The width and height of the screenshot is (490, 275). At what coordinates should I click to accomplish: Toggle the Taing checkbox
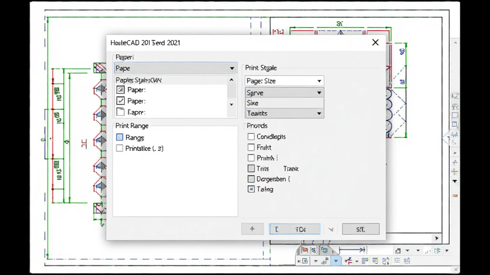coord(251,189)
